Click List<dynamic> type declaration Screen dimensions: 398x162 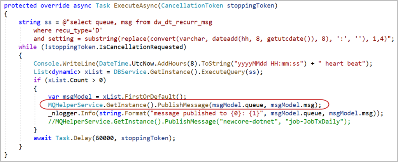coord(57,72)
